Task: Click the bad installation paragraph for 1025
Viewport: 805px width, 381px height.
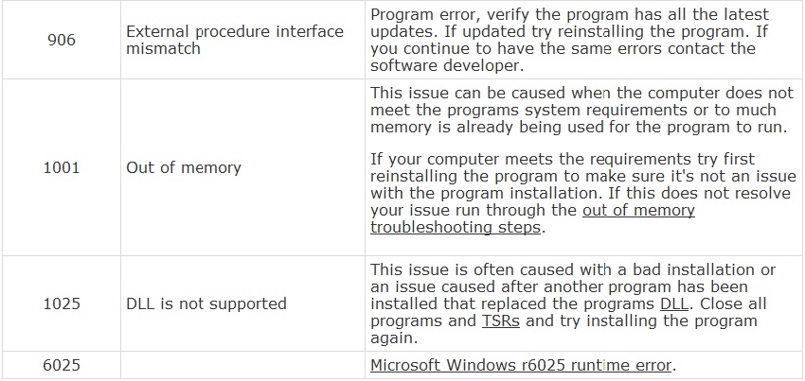Action: pyautogui.click(x=573, y=303)
